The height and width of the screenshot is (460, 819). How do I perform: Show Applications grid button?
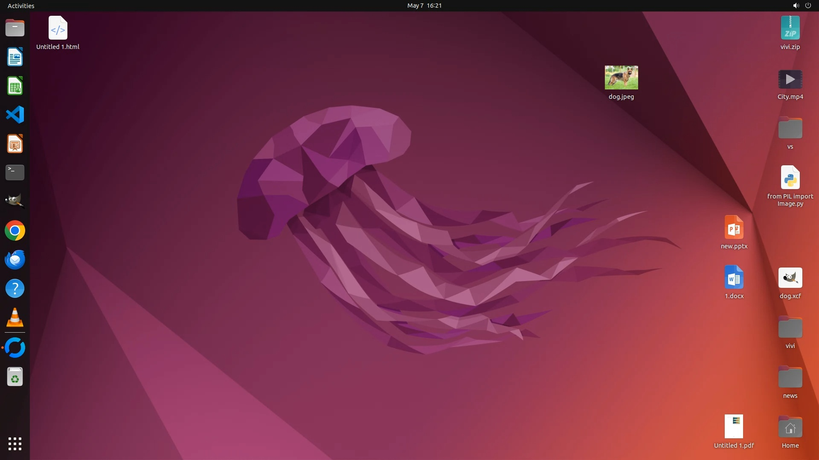tap(15, 444)
